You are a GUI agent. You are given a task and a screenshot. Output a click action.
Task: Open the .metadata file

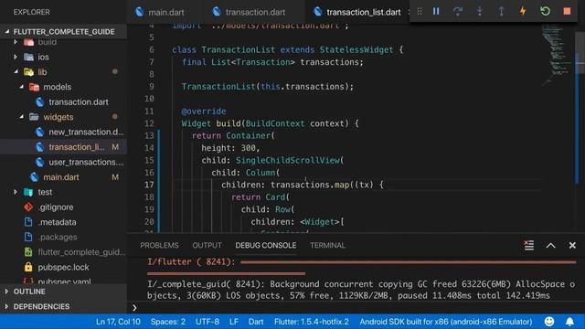[57, 222]
